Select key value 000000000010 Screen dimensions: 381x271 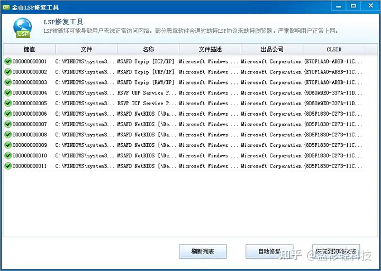pos(30,155)
